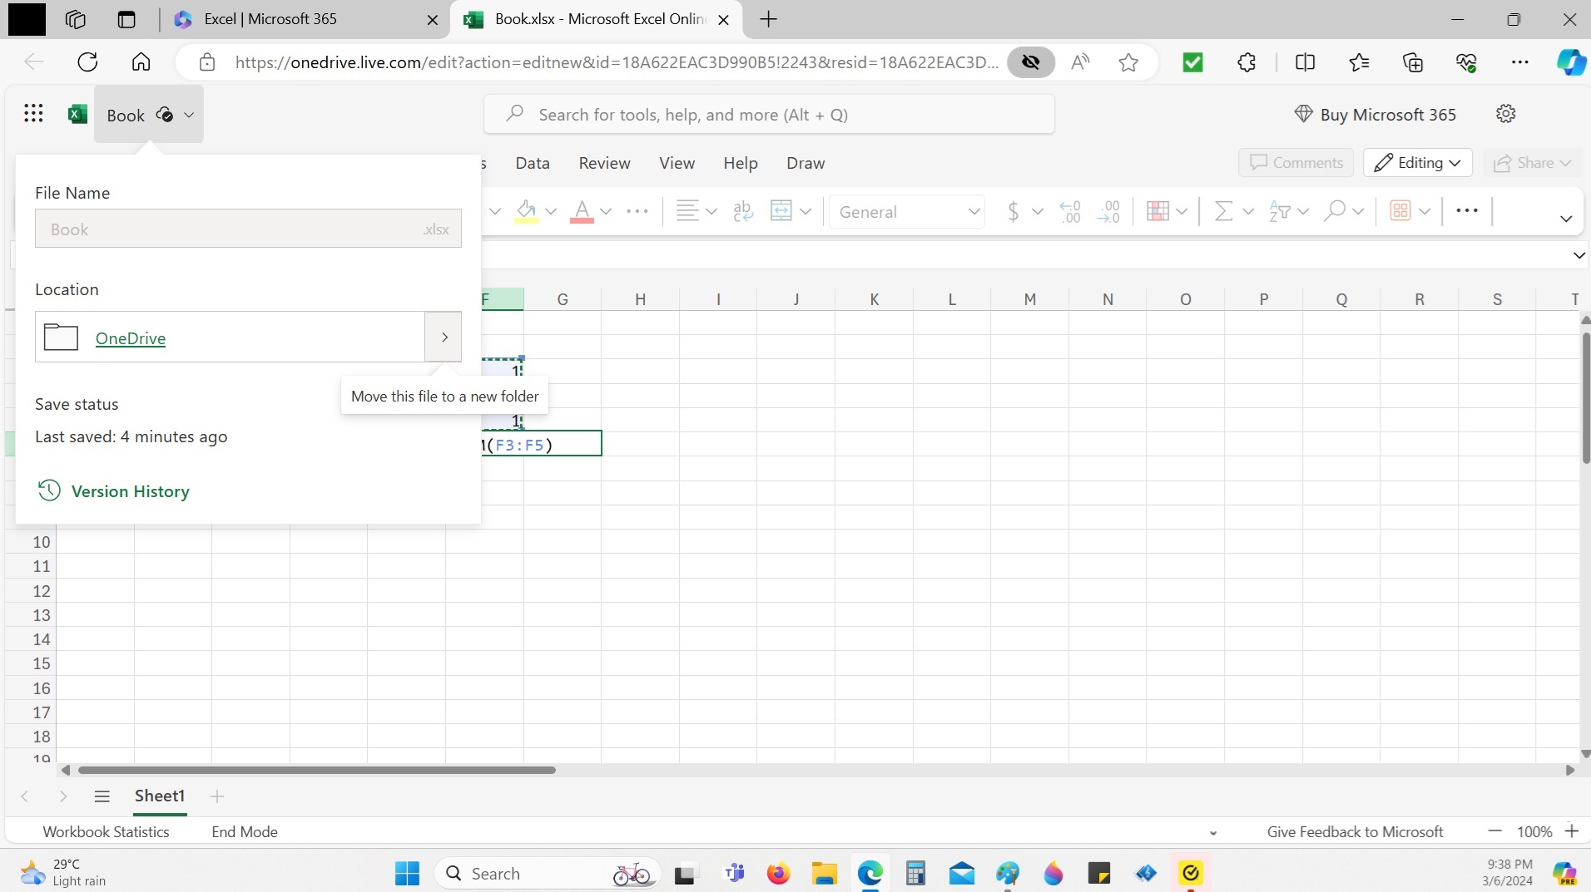
Task: Click the wrap text icon
Action: (x=742, y=211)
